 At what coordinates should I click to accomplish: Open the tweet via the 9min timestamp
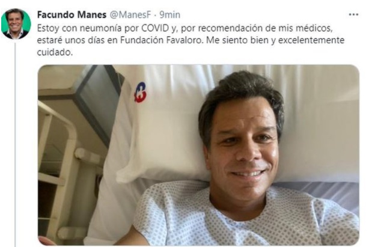coord(169,14)
